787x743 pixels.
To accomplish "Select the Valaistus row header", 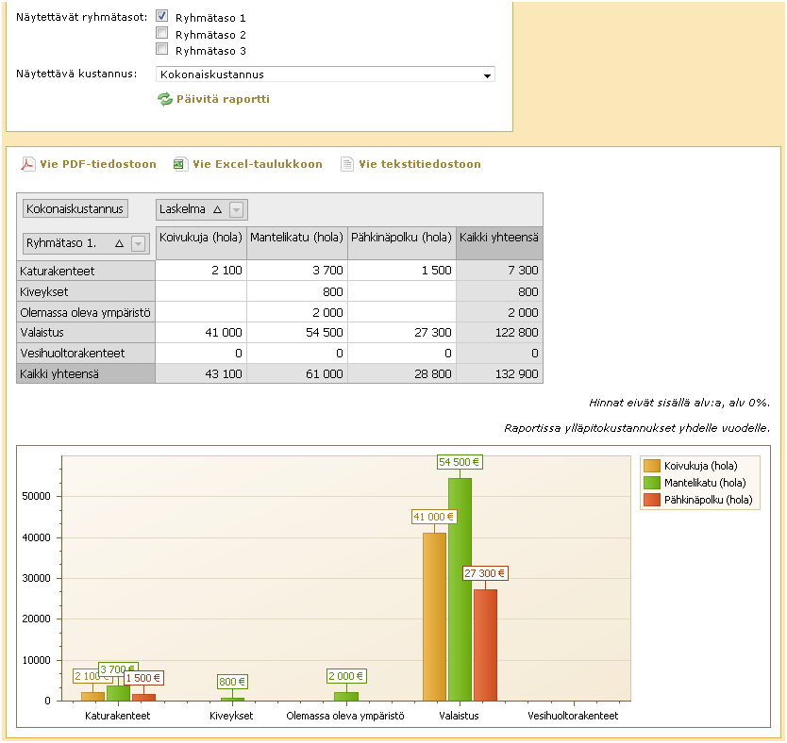I will 85,333.
